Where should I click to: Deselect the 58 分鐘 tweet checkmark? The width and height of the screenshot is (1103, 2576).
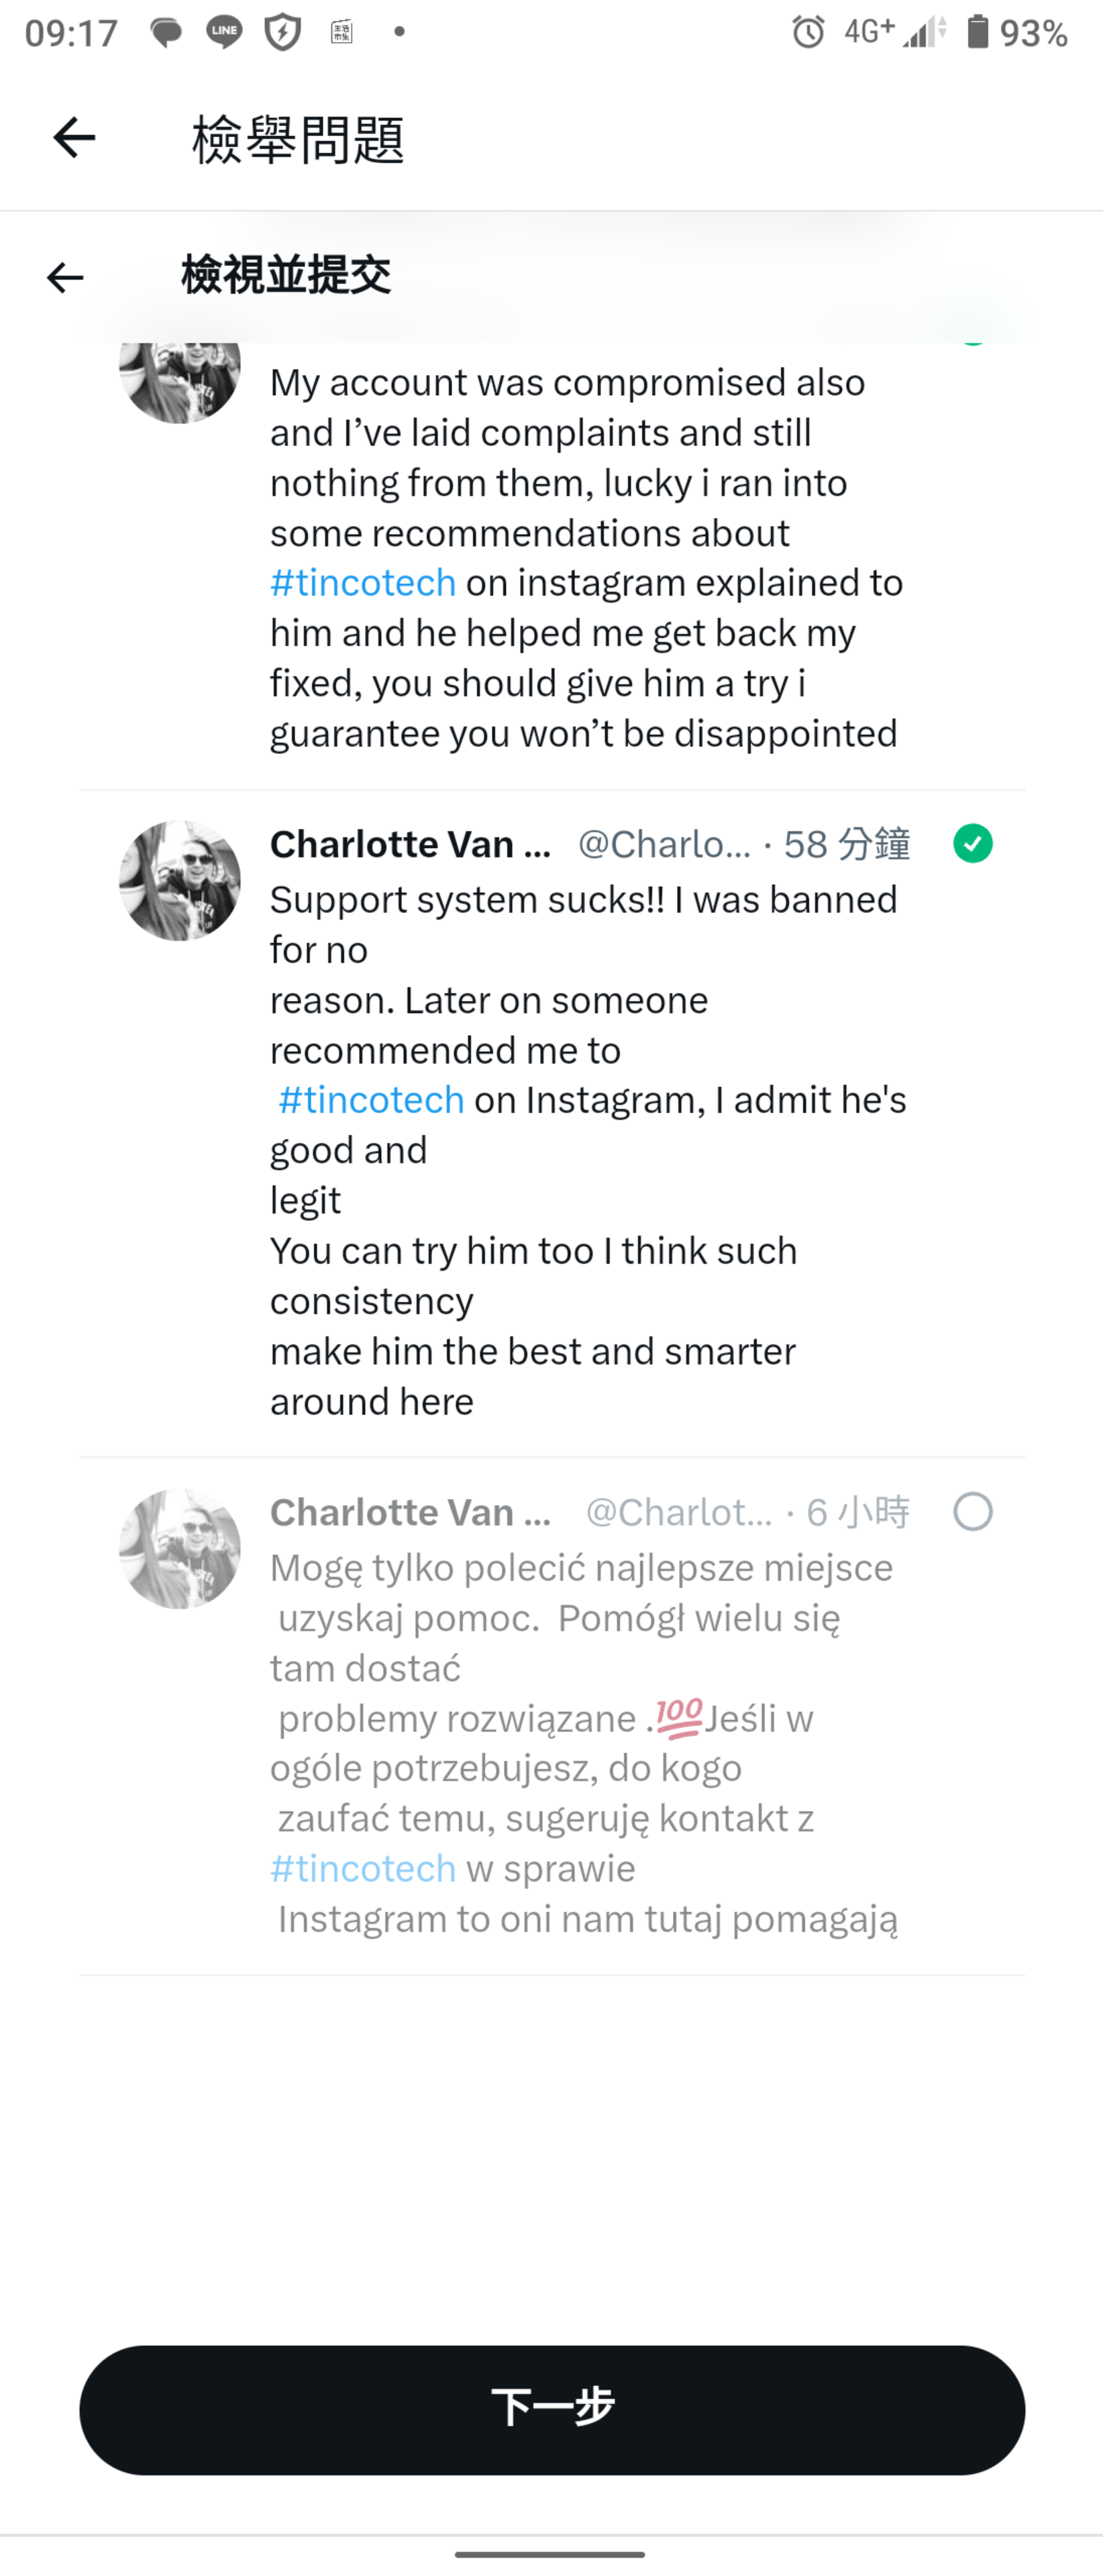[x=972, y=843]
